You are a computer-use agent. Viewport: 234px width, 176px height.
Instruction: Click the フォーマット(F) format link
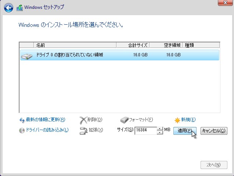[x=141, y=120]
